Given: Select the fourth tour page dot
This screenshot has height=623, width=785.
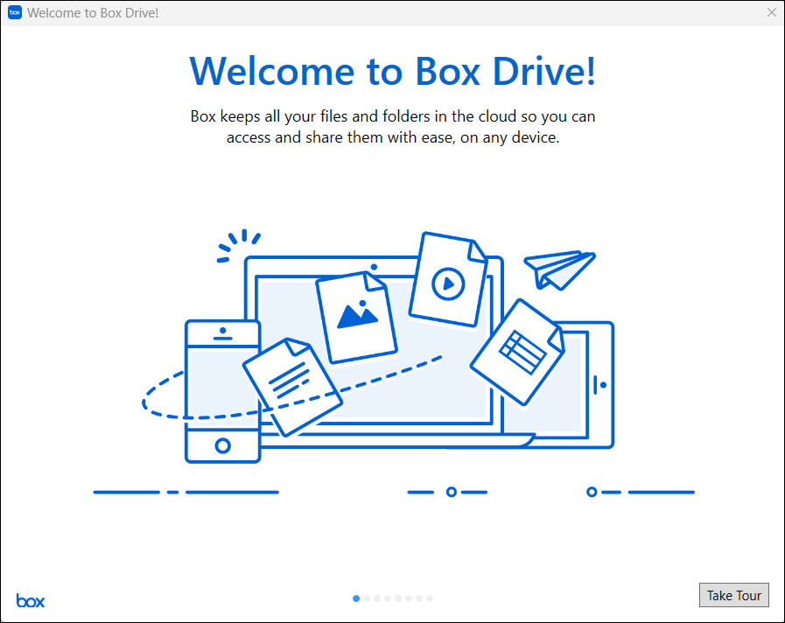Looking at the screenshot, I should [388, 598].
